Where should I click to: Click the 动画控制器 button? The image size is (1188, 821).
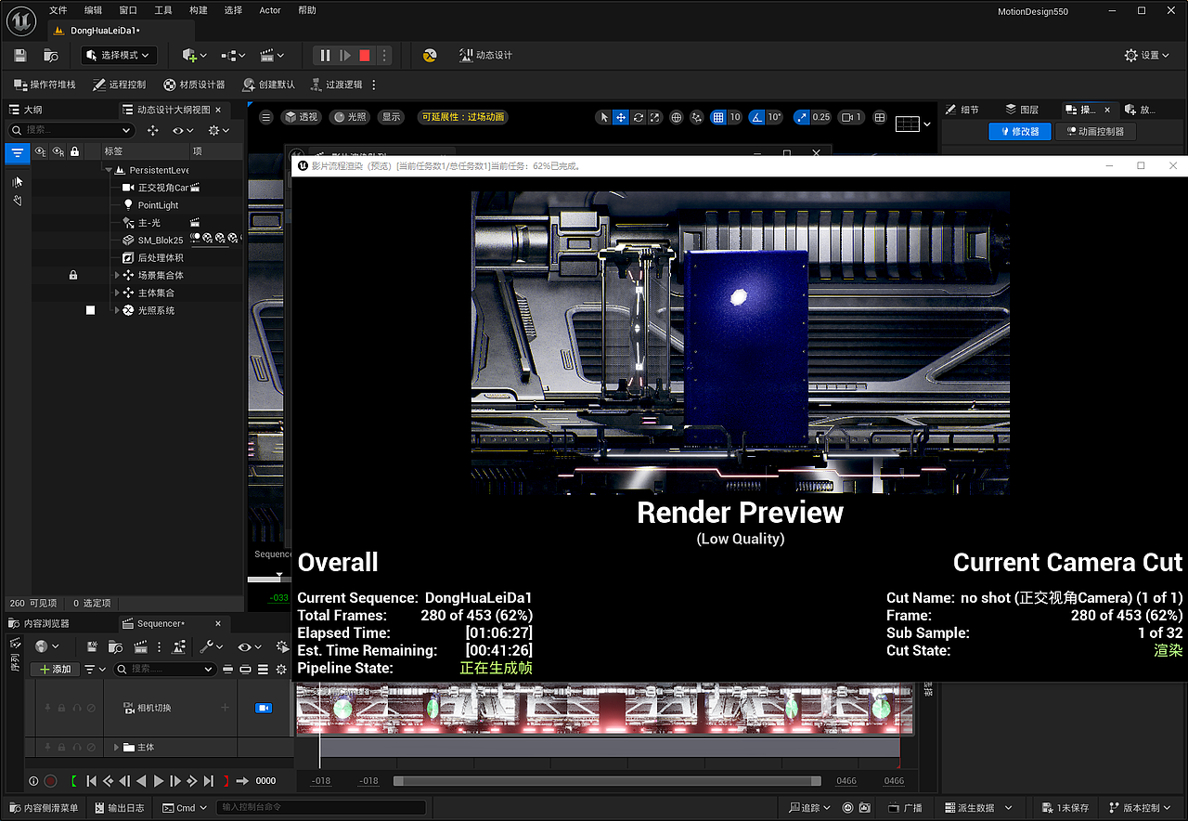click(x=1095, y=132)
